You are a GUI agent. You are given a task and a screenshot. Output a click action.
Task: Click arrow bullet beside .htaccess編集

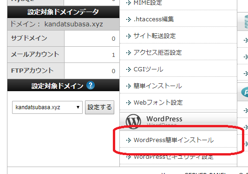pyautogui.click(x=129, y=19)
